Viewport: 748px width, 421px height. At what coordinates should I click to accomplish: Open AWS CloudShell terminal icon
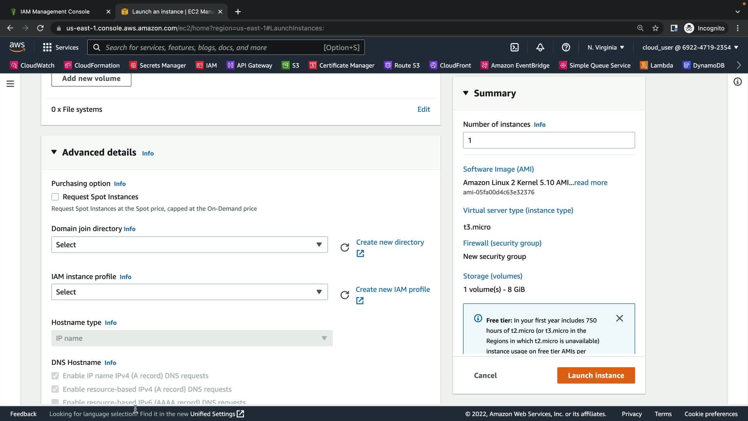coord(515,47)
